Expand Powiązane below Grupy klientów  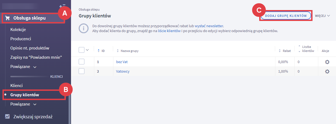click(x=23, y=104)
